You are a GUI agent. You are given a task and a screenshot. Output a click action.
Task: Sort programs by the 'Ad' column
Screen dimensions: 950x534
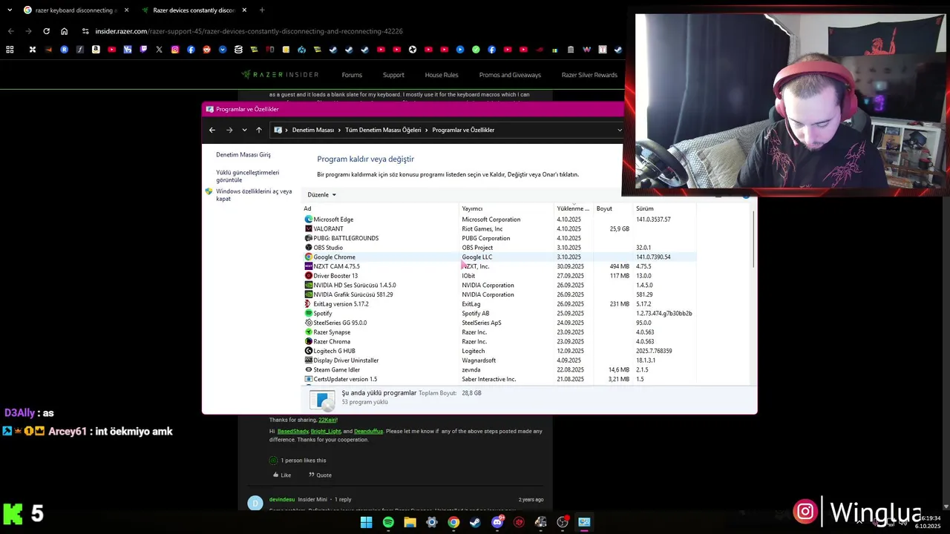tap(381, 208)
